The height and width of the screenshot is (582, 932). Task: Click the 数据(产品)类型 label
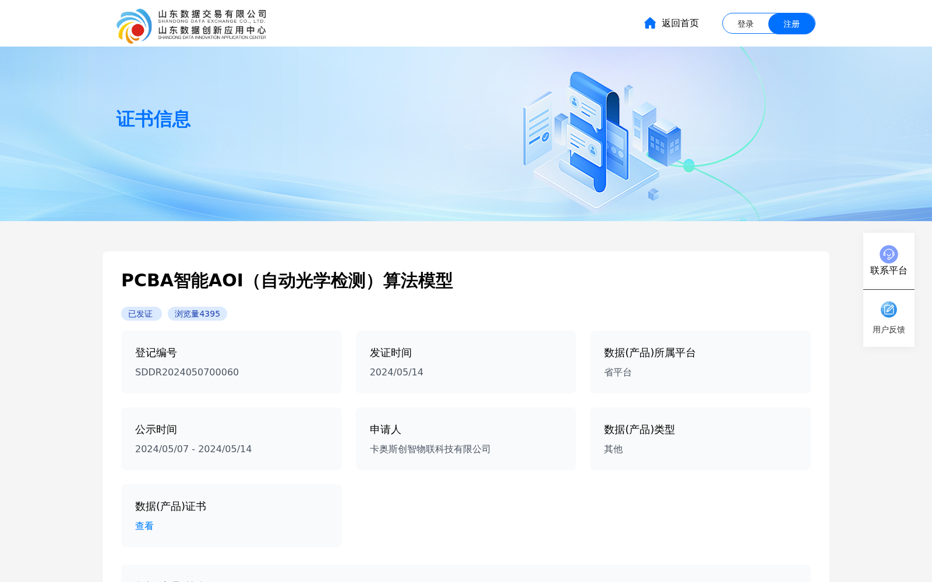640,430
